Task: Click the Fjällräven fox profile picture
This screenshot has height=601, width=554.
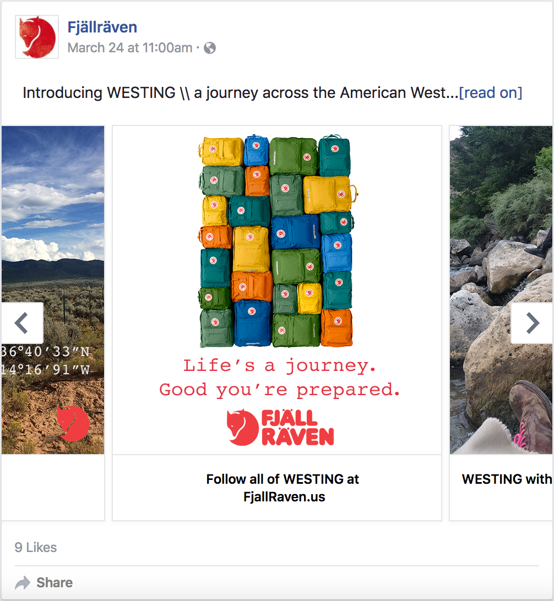Action: point(37,37)
